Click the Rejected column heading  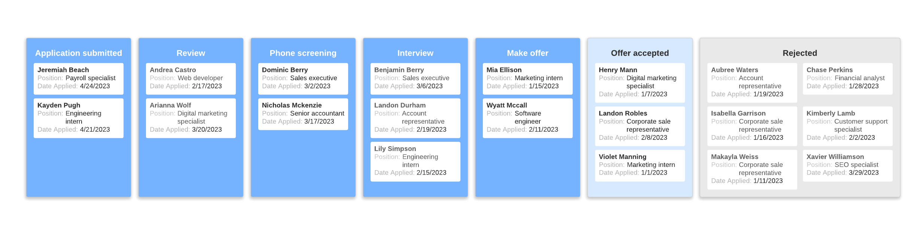click(x=799, y=53)
